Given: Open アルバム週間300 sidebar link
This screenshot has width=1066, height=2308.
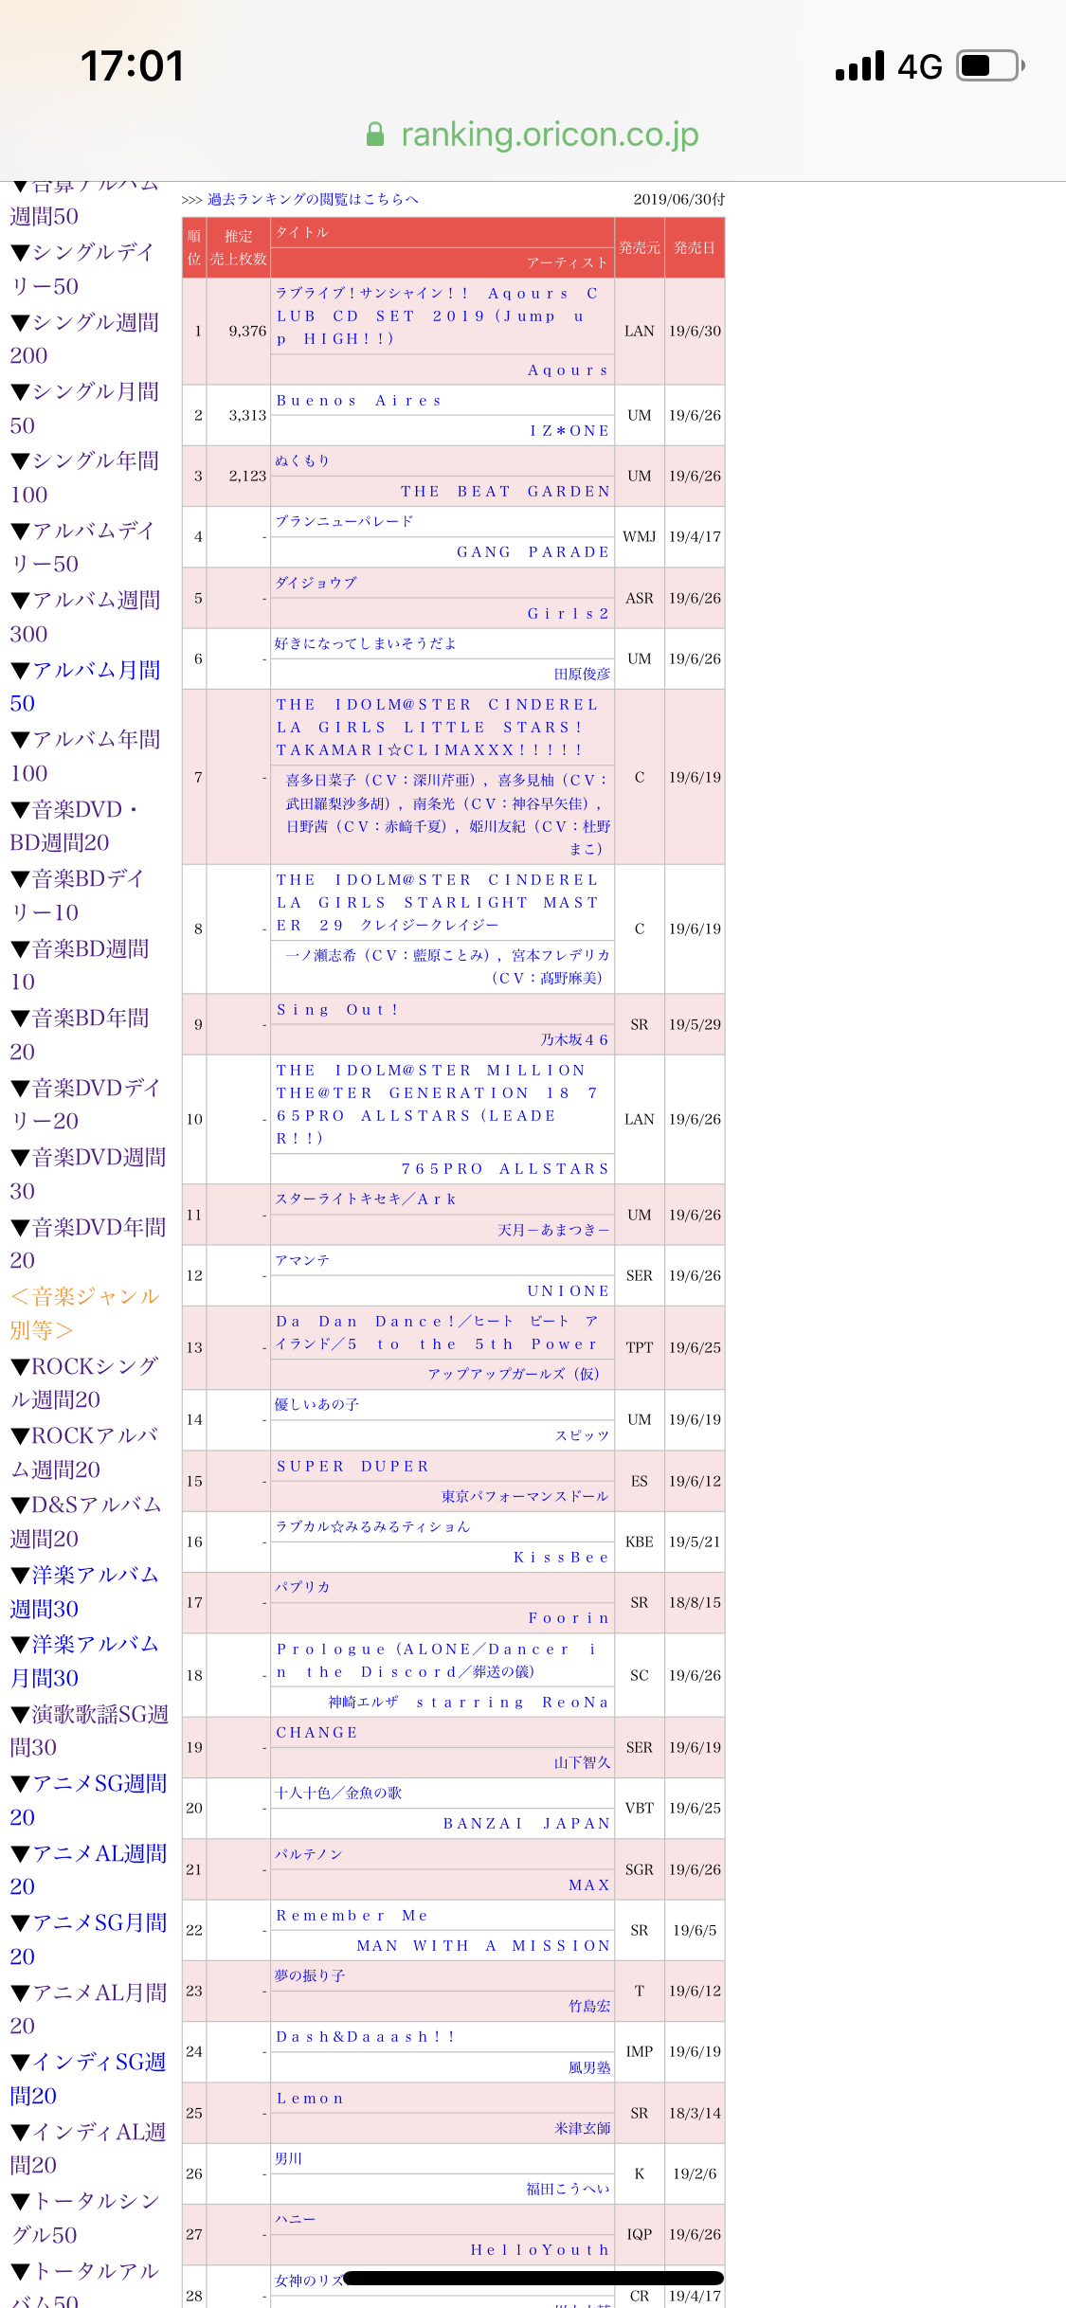Looking at the screenshot, I should (85, 617).
